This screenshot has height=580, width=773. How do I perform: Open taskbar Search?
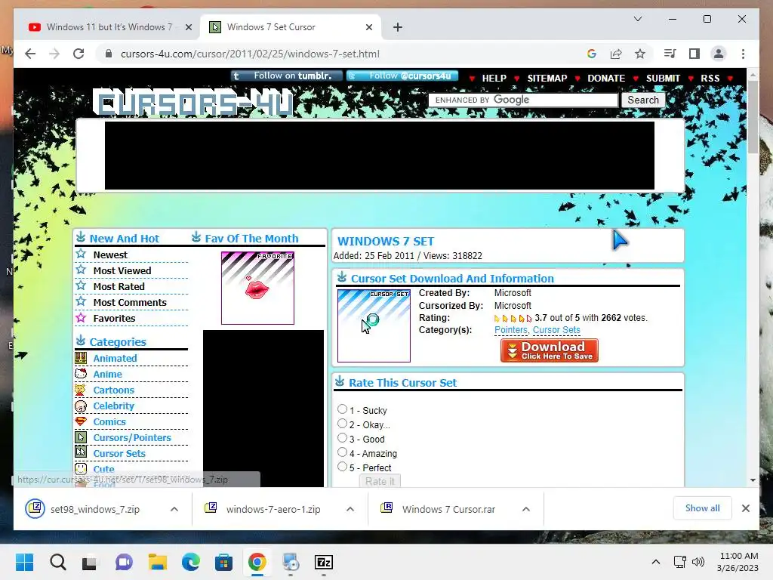pyautogui.click(x=57, y=562)
